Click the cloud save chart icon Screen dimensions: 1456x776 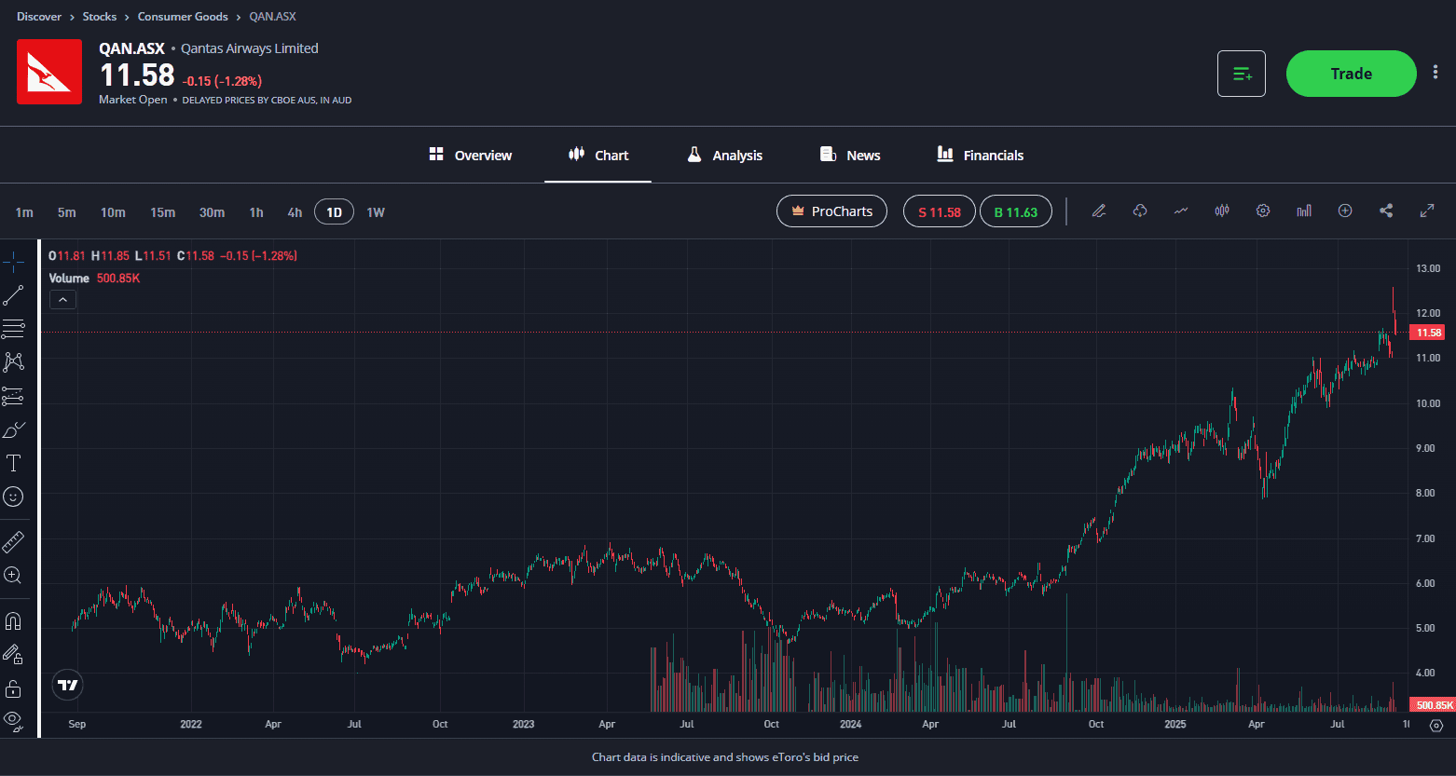(1140, 211)
